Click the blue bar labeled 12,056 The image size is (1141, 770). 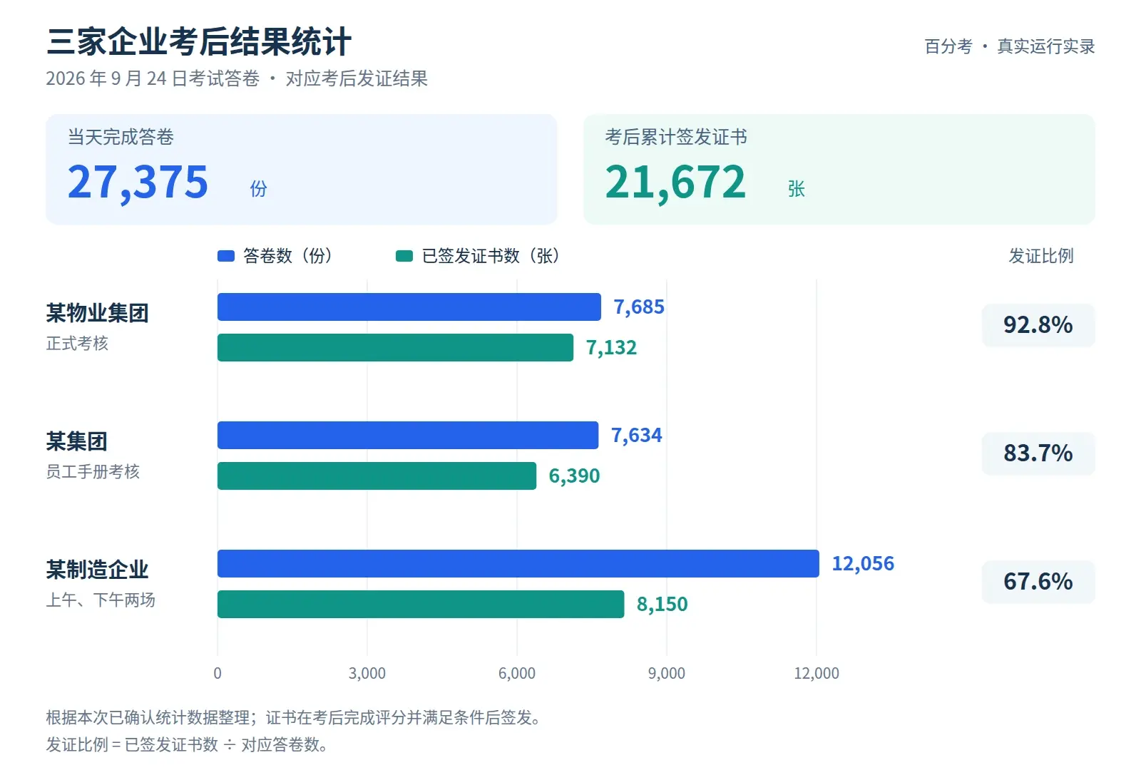pyautogui.click(x=518, y=564)
